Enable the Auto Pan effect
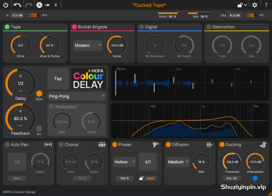This screenshot has width=272, height=196. (7, 145)
